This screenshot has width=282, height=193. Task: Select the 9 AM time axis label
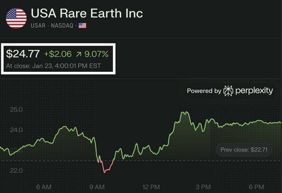97,187
